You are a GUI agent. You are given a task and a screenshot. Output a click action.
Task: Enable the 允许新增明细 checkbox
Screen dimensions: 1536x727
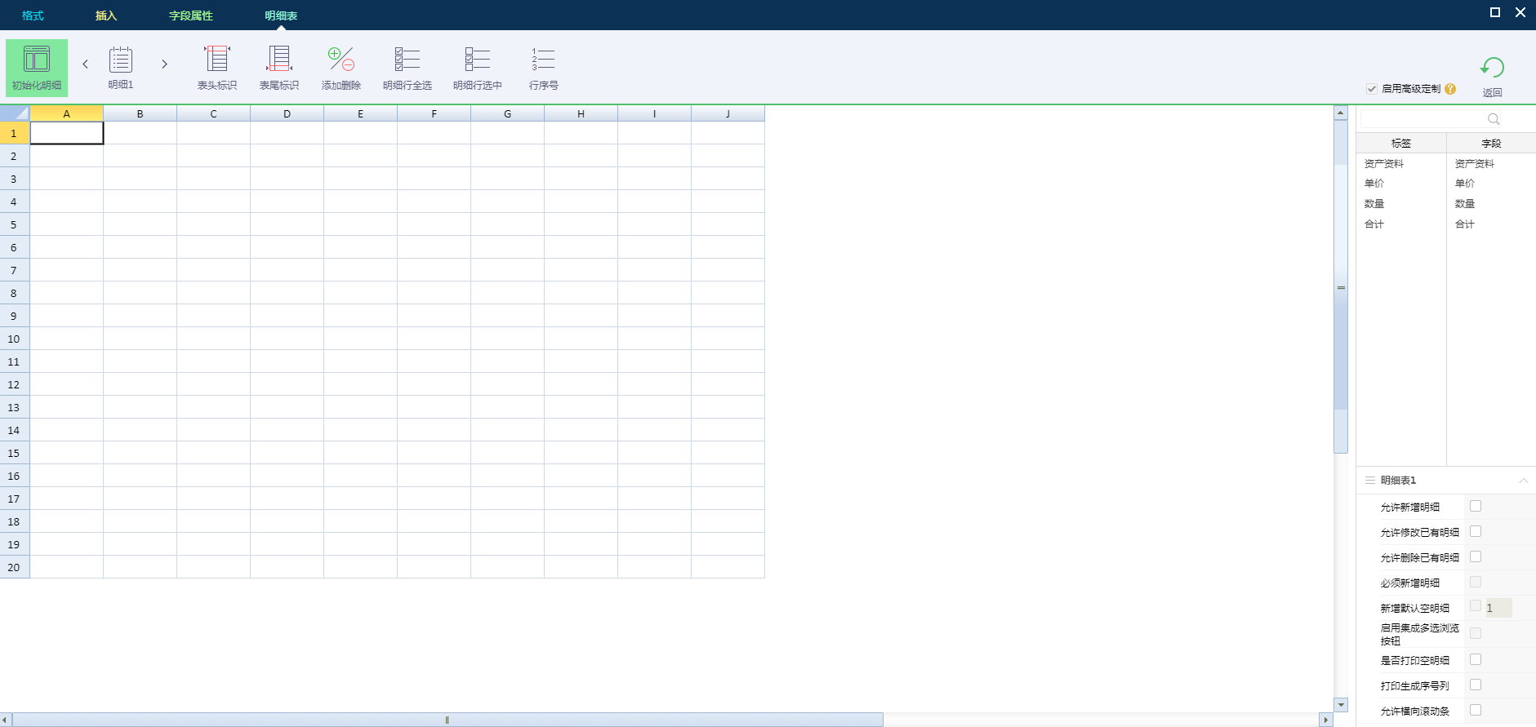point(1476,507)
